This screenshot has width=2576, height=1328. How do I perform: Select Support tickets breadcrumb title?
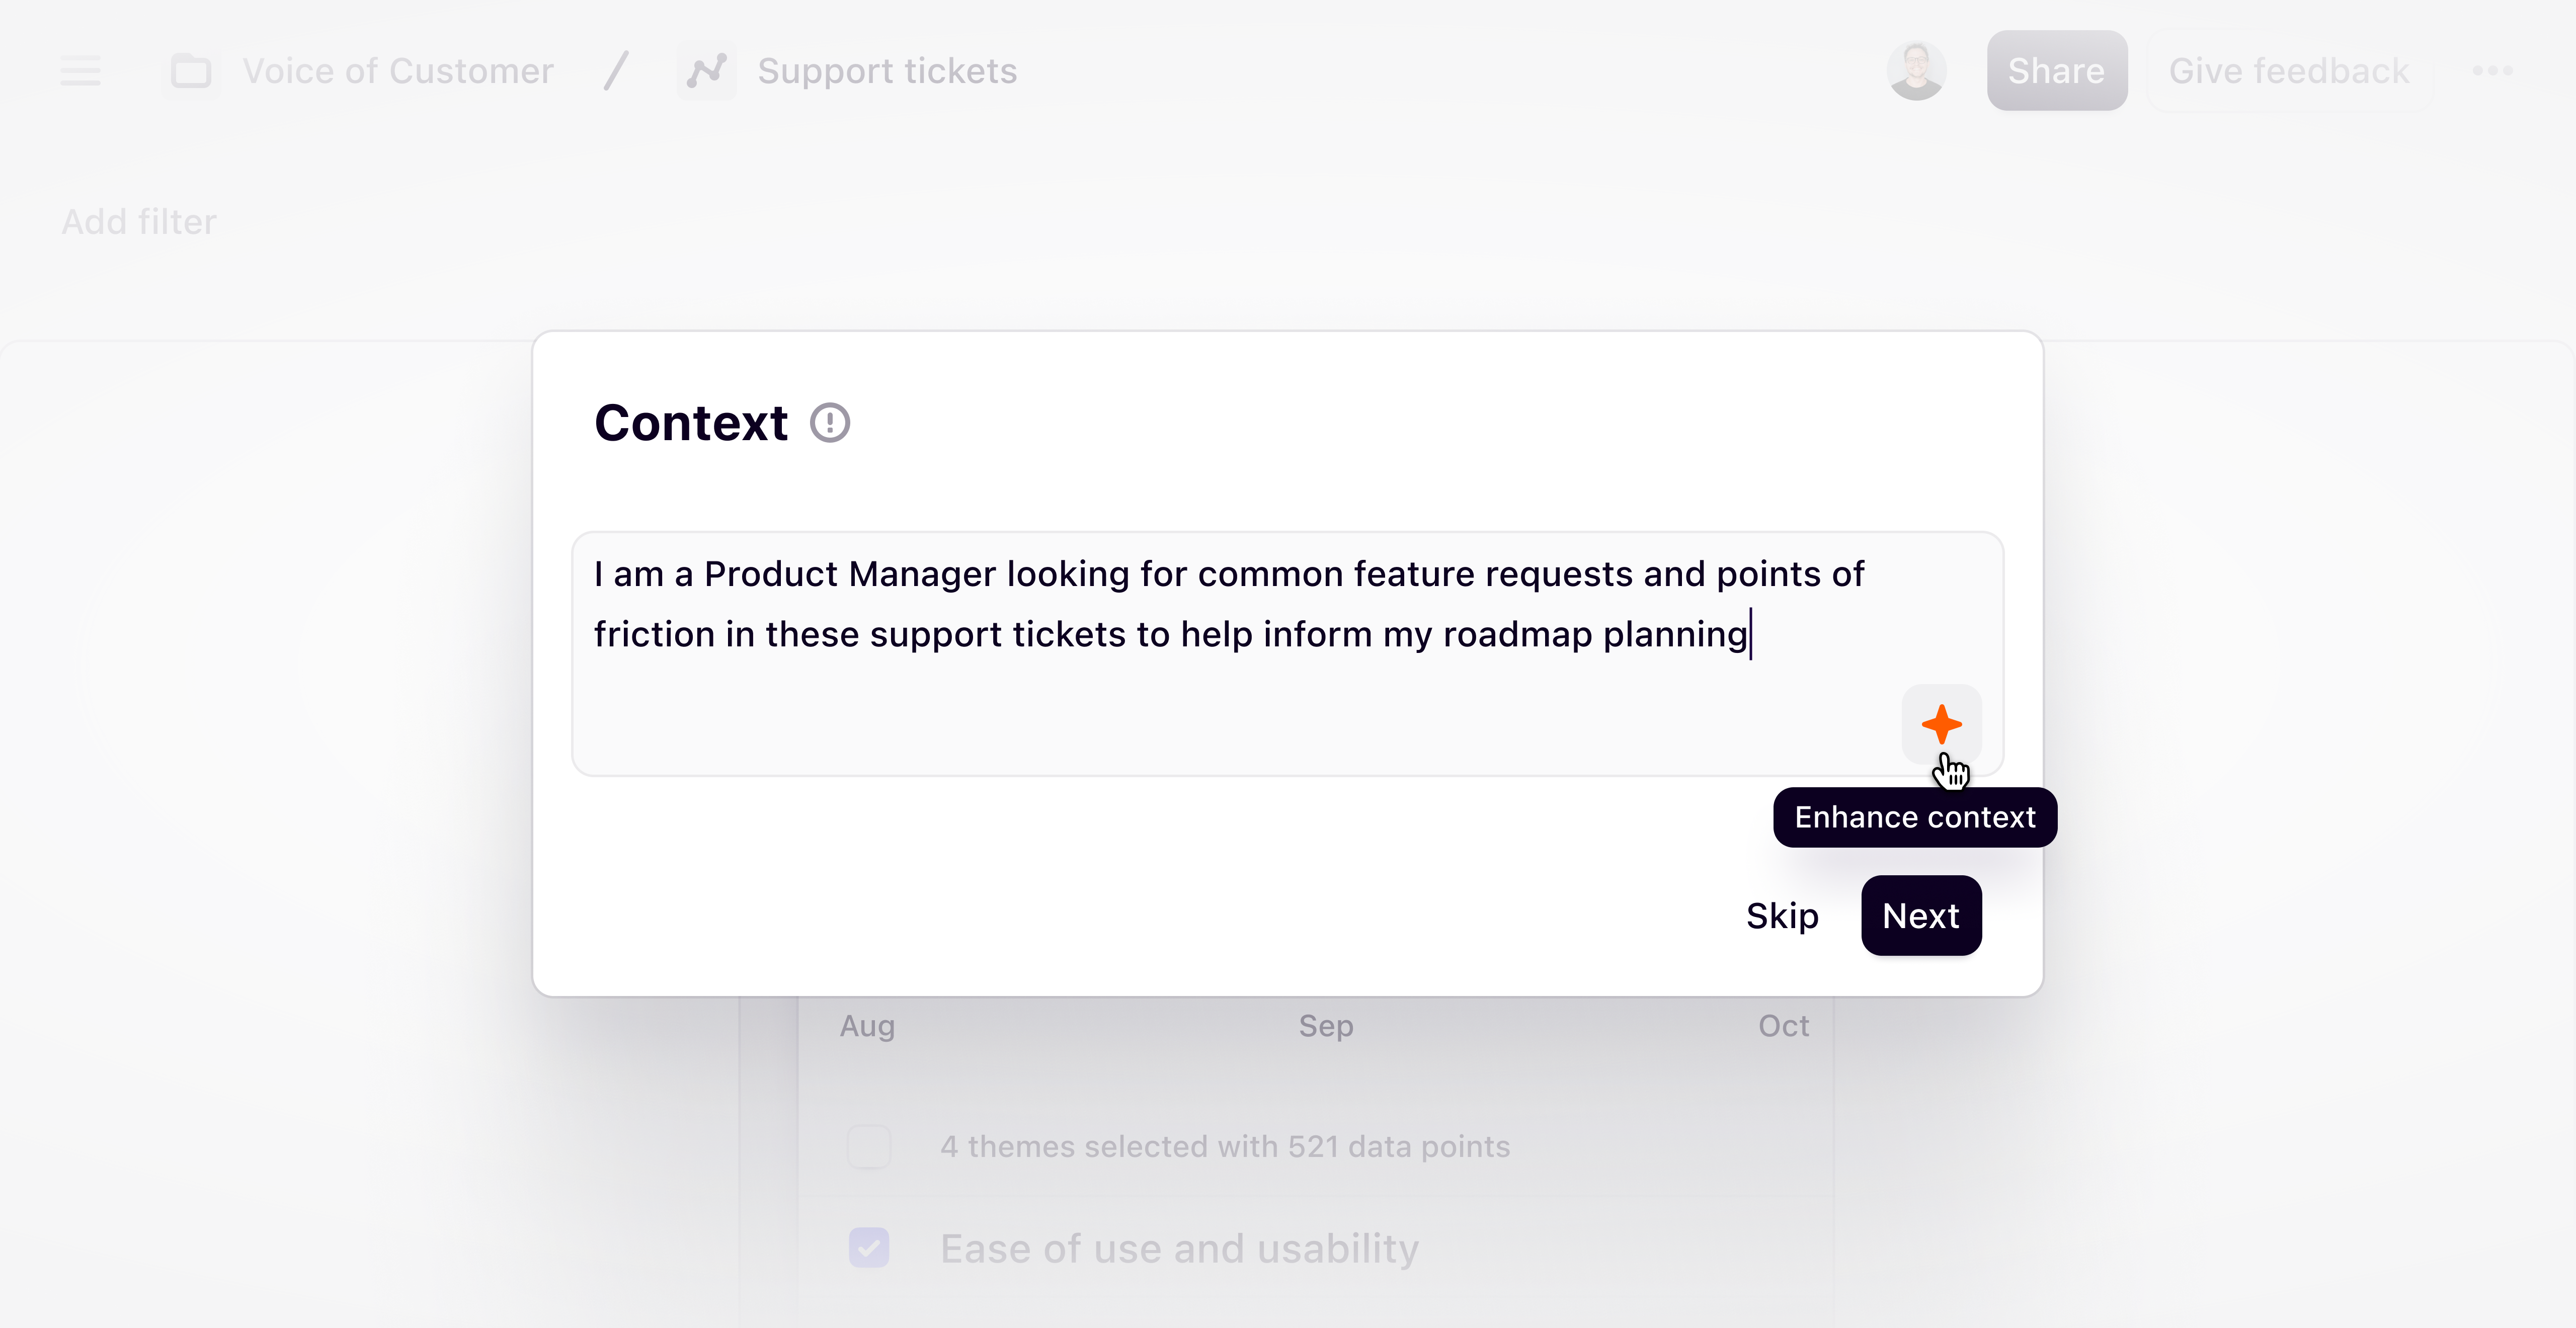886,71
